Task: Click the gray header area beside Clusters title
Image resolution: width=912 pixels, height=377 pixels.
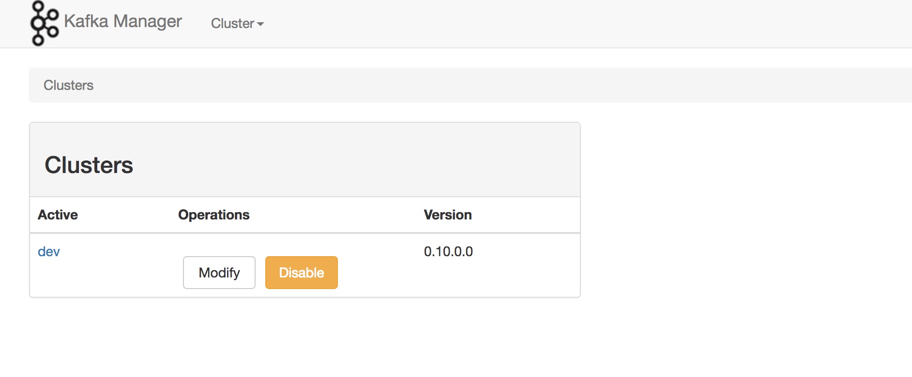Action: [353, 164]
